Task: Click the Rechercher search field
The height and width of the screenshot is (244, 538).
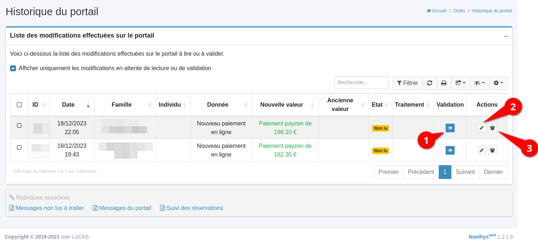Action: 361,82
